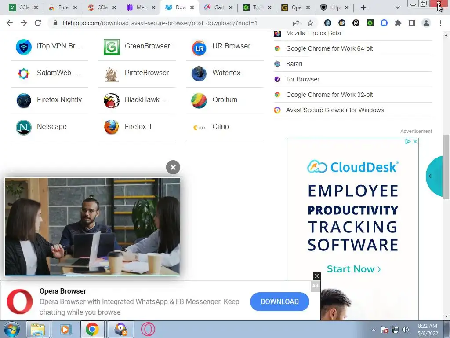The height and width of the screenshot is (338, 450).
Task: Click the address bar URL field
Action: [x=160, y=23]
